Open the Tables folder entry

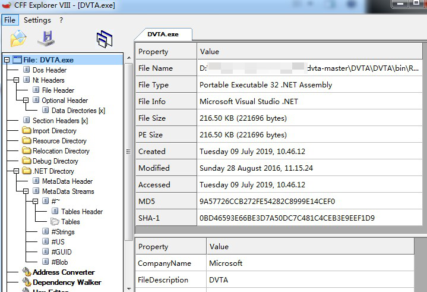click(x=71, y=222)
